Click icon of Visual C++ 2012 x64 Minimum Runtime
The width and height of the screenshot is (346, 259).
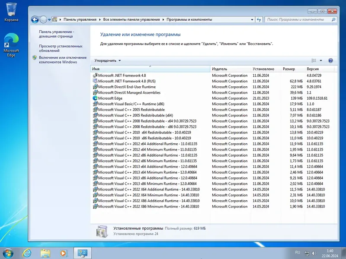(95, 149)
